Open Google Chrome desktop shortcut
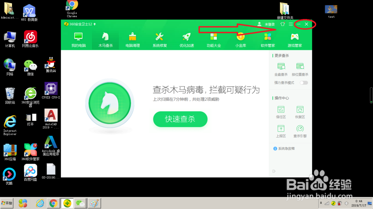Screen dimensions: 373x209 pyautogui.click(x=72, y=9)
